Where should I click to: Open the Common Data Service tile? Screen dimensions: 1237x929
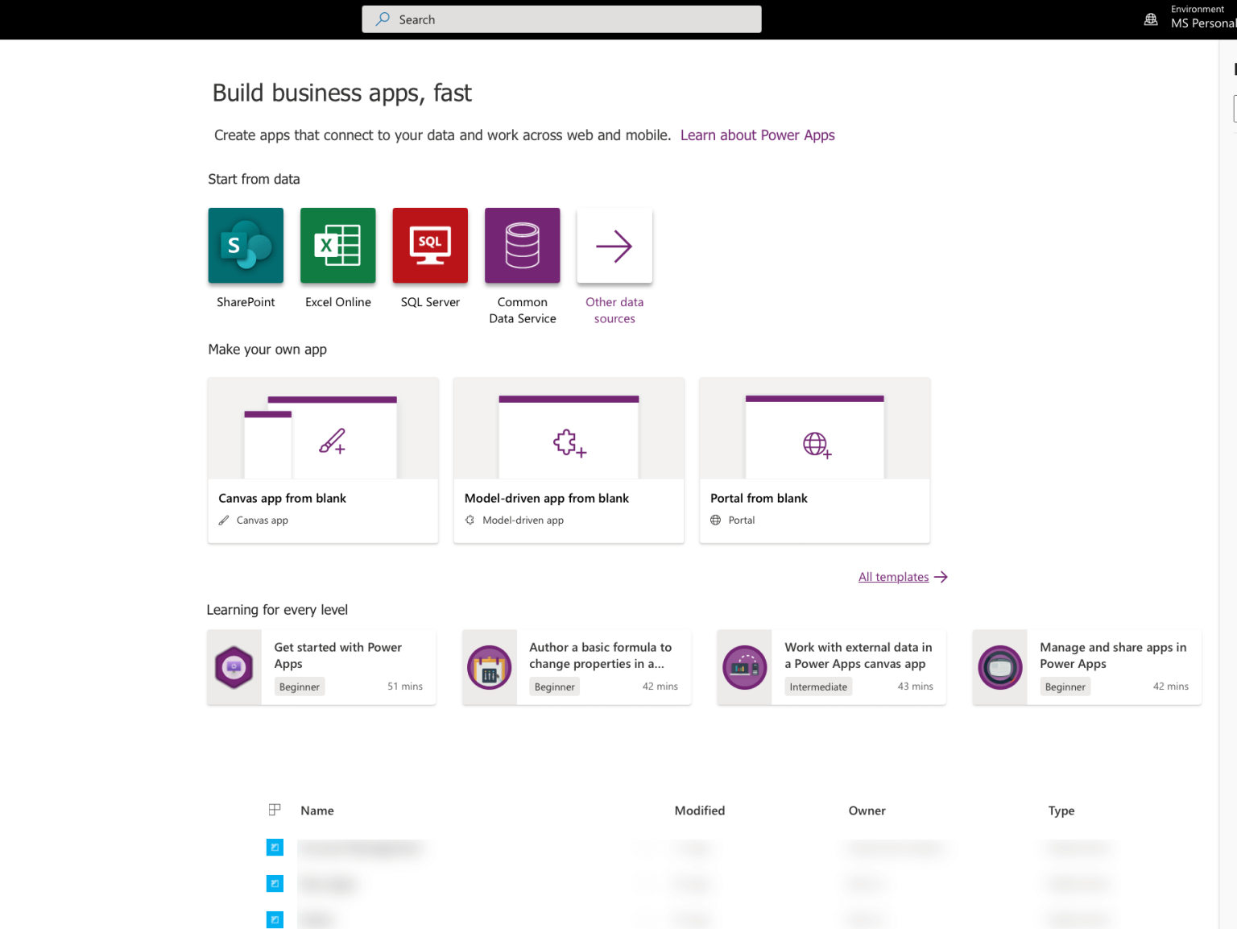coord(523,246)
